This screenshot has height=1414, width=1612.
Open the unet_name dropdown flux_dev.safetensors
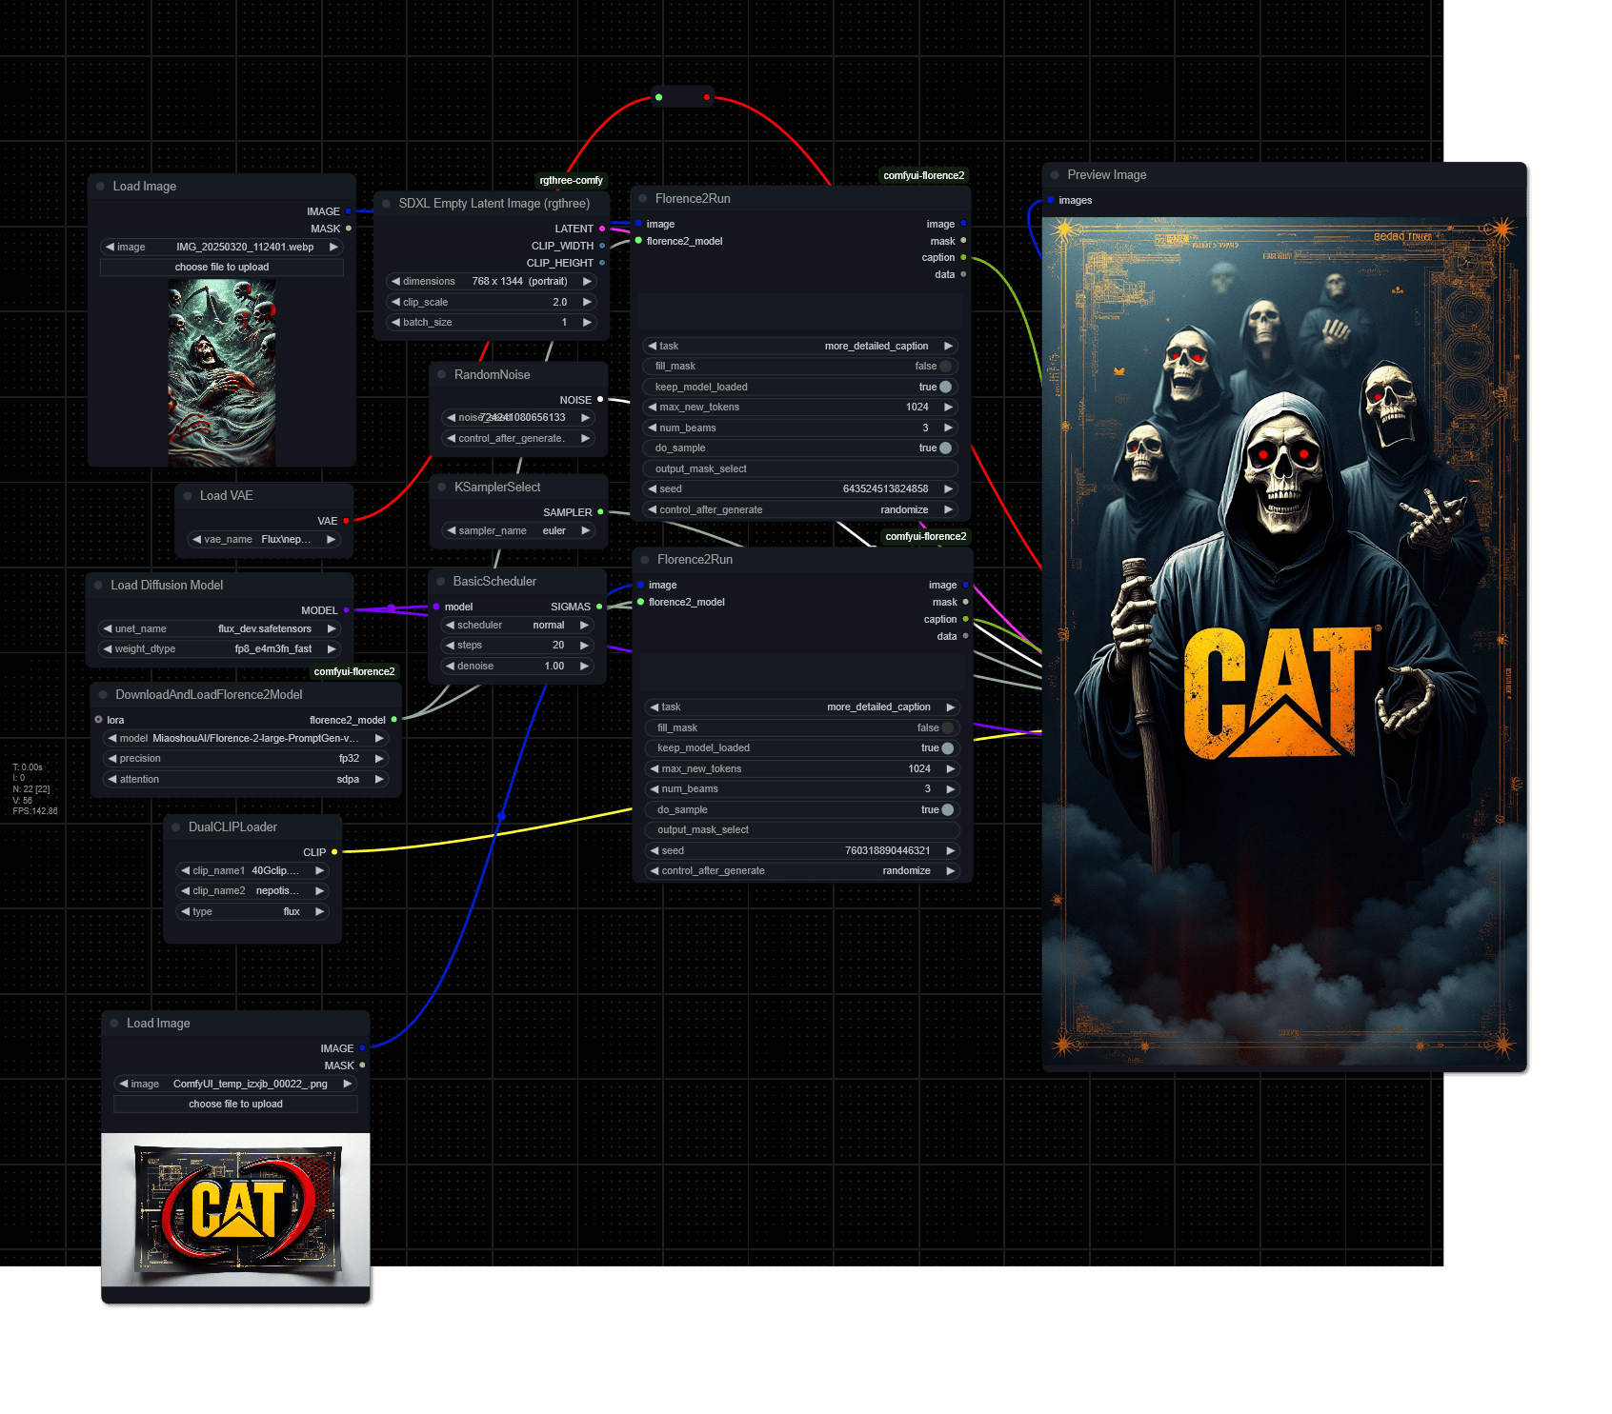pos(219,629)
